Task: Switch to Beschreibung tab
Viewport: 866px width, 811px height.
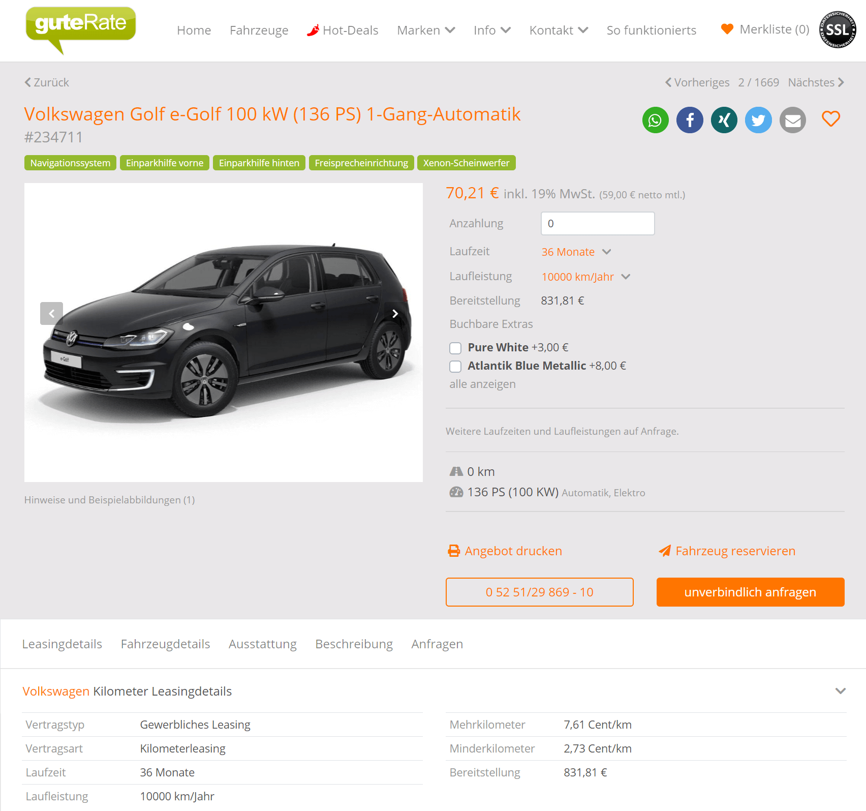Action: (354, 644)
